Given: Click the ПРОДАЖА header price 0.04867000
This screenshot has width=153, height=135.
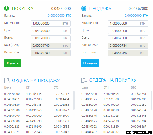Looking at the screenshot, I should (x=138, y=8).
